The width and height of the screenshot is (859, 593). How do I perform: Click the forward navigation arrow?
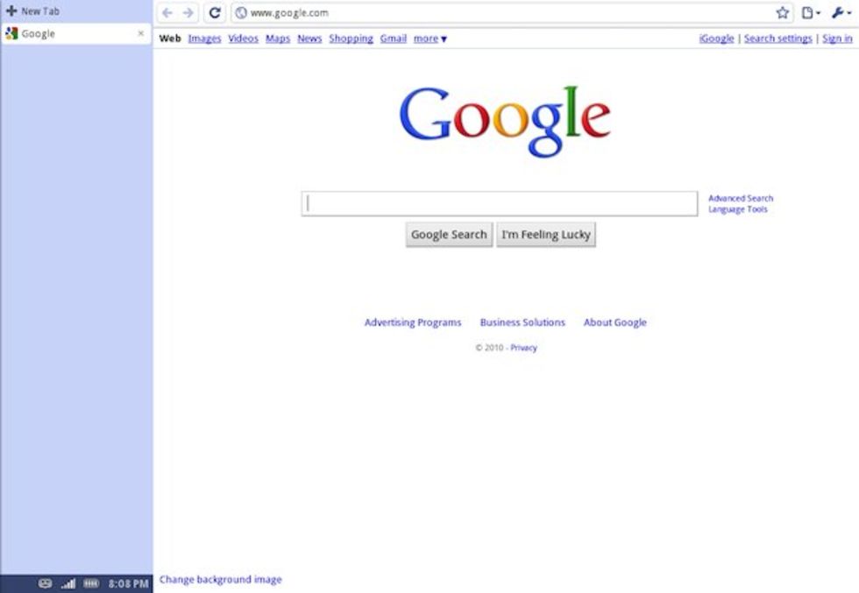coord(188,12)
